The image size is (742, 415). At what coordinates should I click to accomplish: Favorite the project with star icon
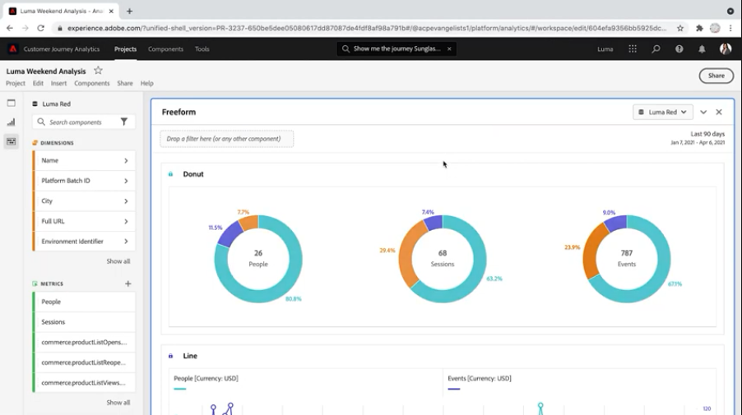click(x=98, y=71)
